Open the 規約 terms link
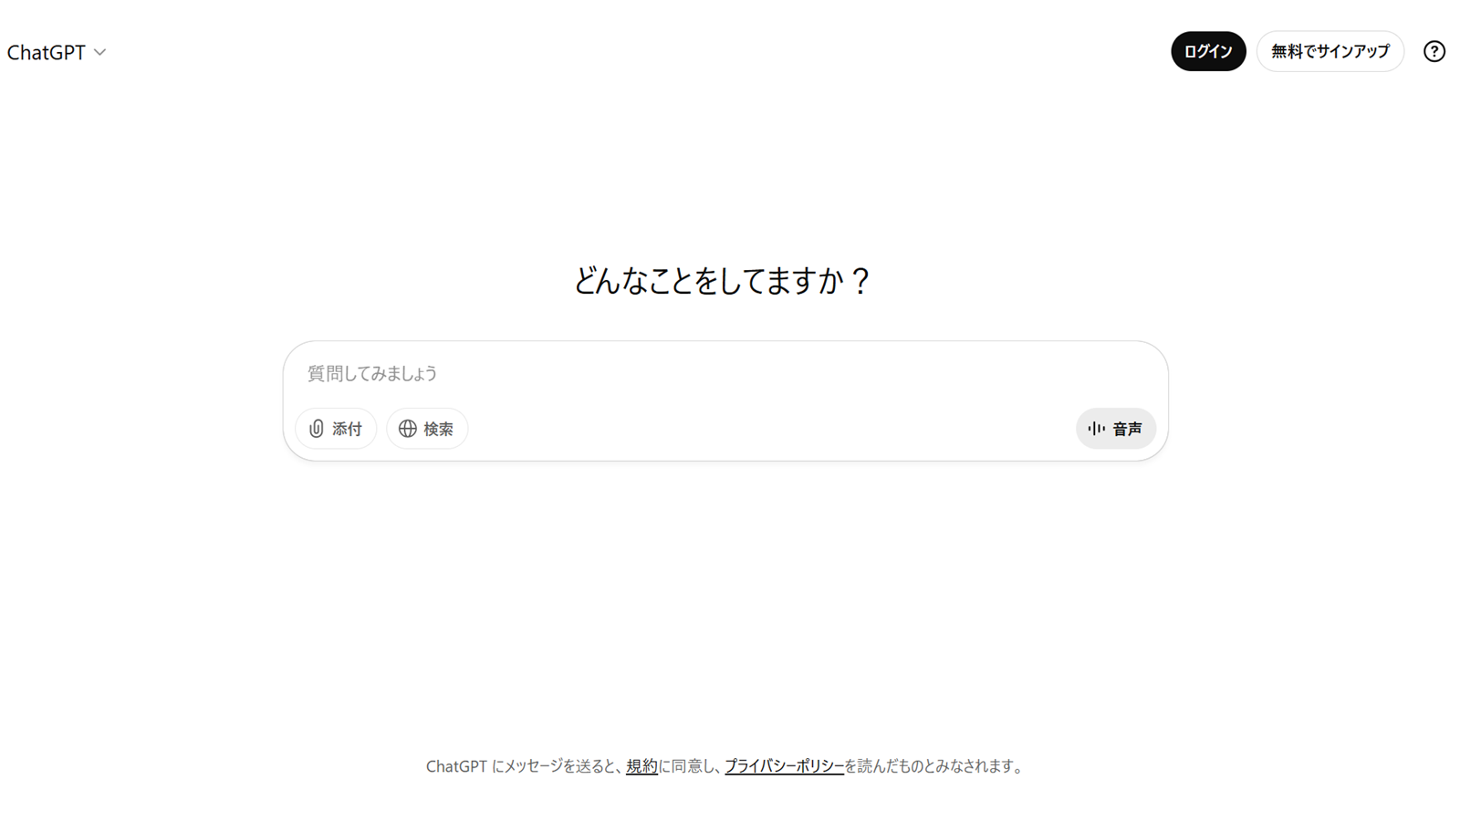Viewport: 1460px width, 821px height. [x=641, y=766]
